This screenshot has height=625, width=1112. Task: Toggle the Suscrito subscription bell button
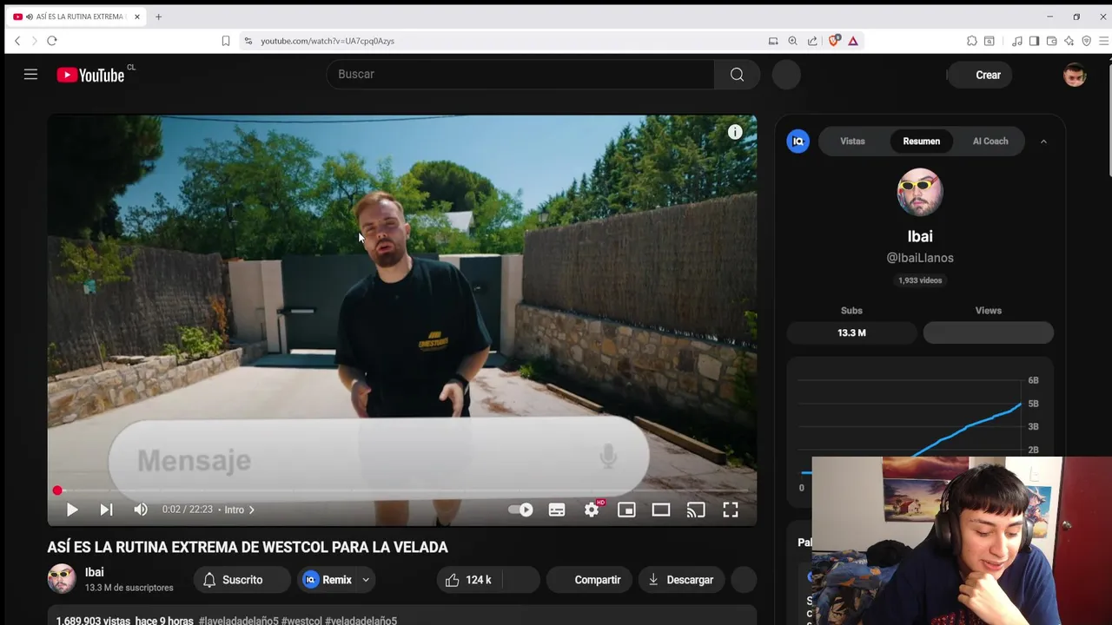[x=242, y=580]
